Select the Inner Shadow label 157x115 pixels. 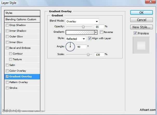coord(18,31)
